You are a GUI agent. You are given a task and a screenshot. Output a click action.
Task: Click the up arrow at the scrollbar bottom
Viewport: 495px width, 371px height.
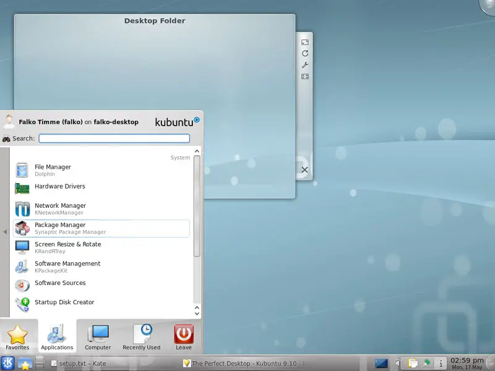coord(197,307)
